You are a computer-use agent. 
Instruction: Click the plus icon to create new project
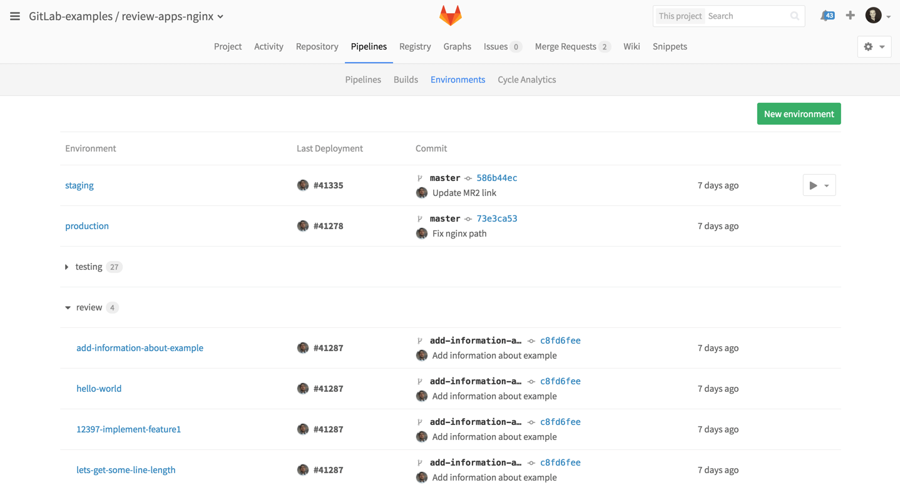click(x=850, y=16)
